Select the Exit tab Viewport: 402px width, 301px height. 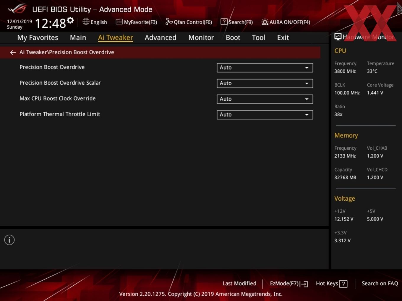click(283, 37)
